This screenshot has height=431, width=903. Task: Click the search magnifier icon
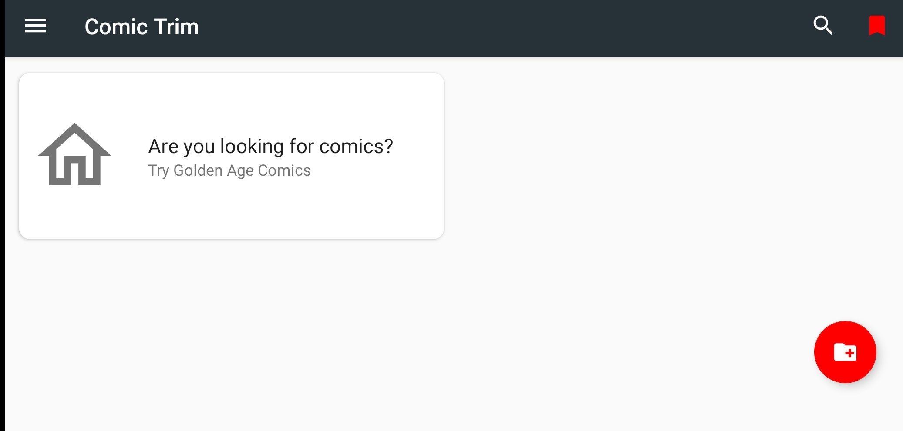[x=823, y=26]
